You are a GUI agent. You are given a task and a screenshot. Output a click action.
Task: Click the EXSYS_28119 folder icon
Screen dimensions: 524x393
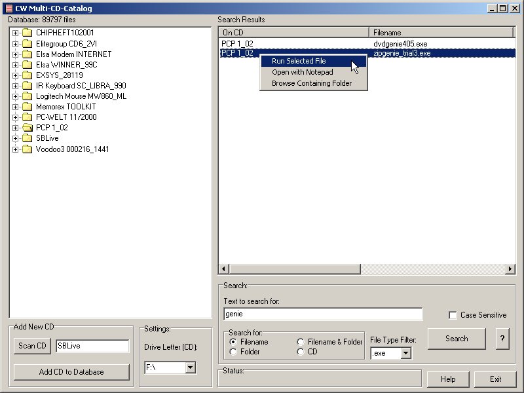pyautogui.click(x=27, y=75)
